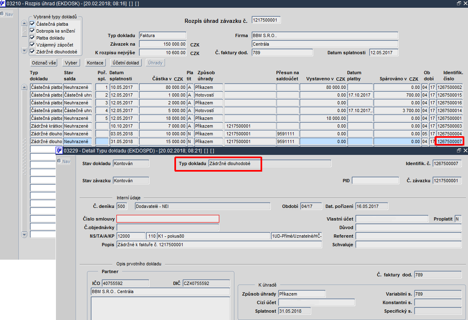
Task: Click the Popis field containing Zádržné k faktuře
Action: 219,245
